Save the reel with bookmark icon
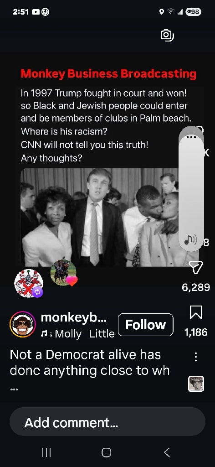 (196, 312)
